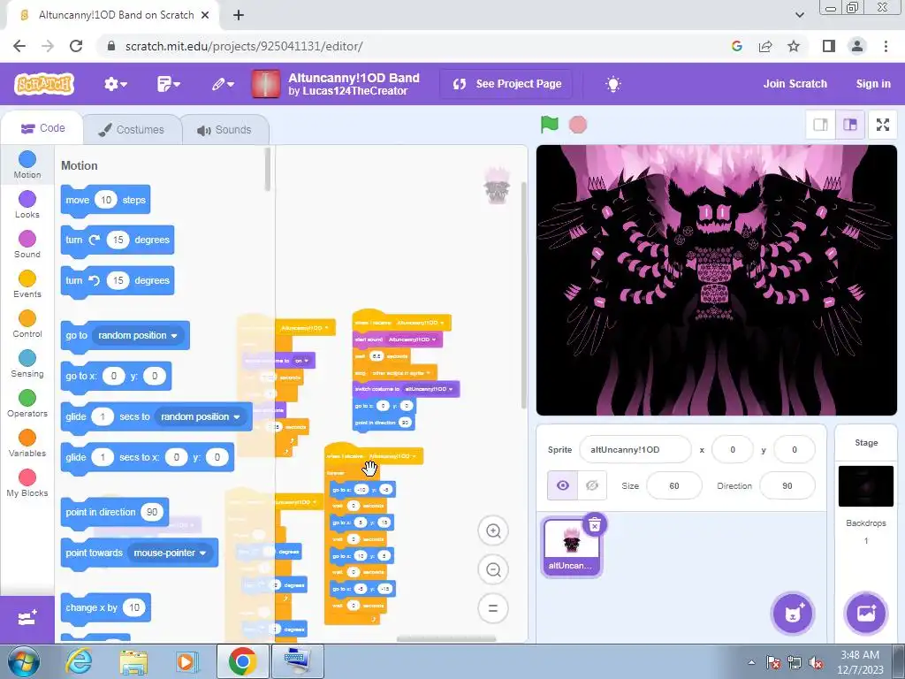Open the Edit pencil menu dropdown
This screenshot has height=679, width=905.
point(222,84)
